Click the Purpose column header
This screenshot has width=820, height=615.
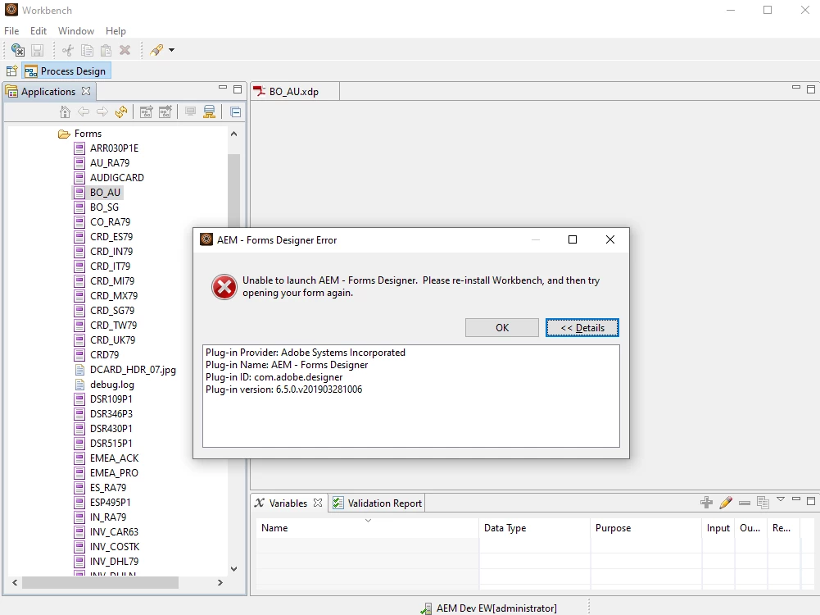pos(646,528)
